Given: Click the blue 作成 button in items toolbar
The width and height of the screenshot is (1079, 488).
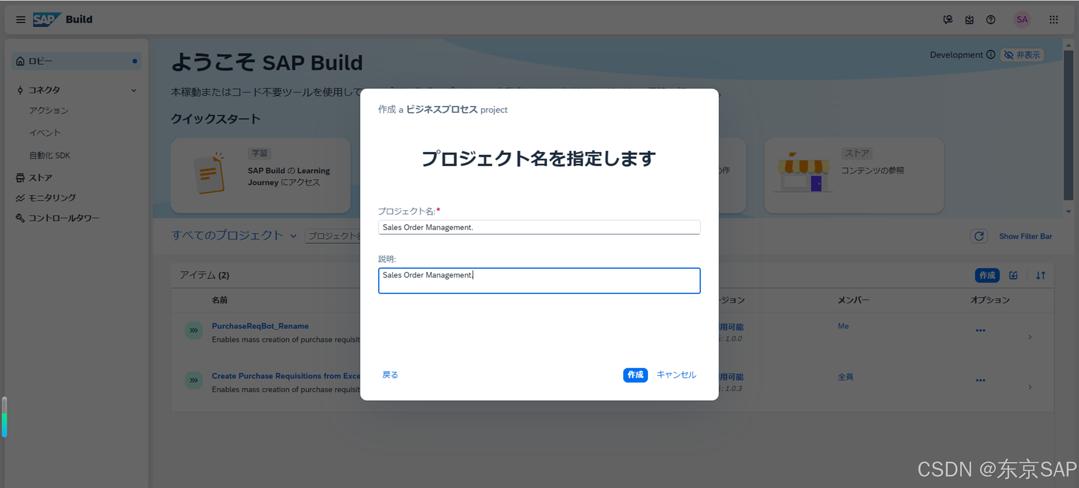Looking at the screenshot, I should (x=987, y=275).
